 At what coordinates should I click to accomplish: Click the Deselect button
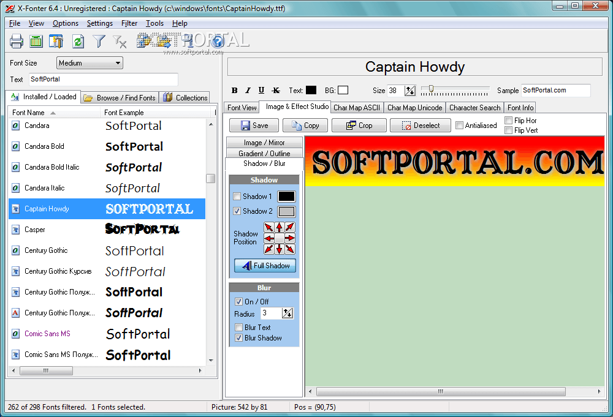click(421, 126)
